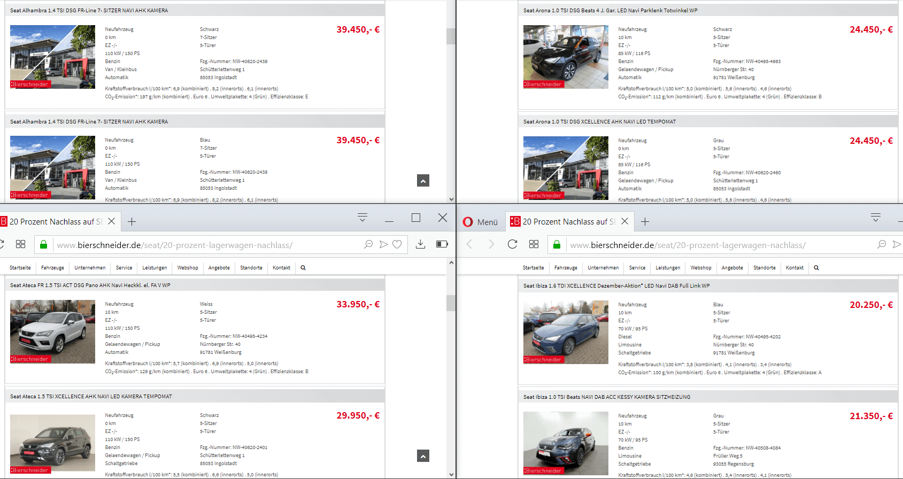
Task: Click the zoom-out magnifier in the Seat Ateca address bar
Action: [x=368, y=244]
